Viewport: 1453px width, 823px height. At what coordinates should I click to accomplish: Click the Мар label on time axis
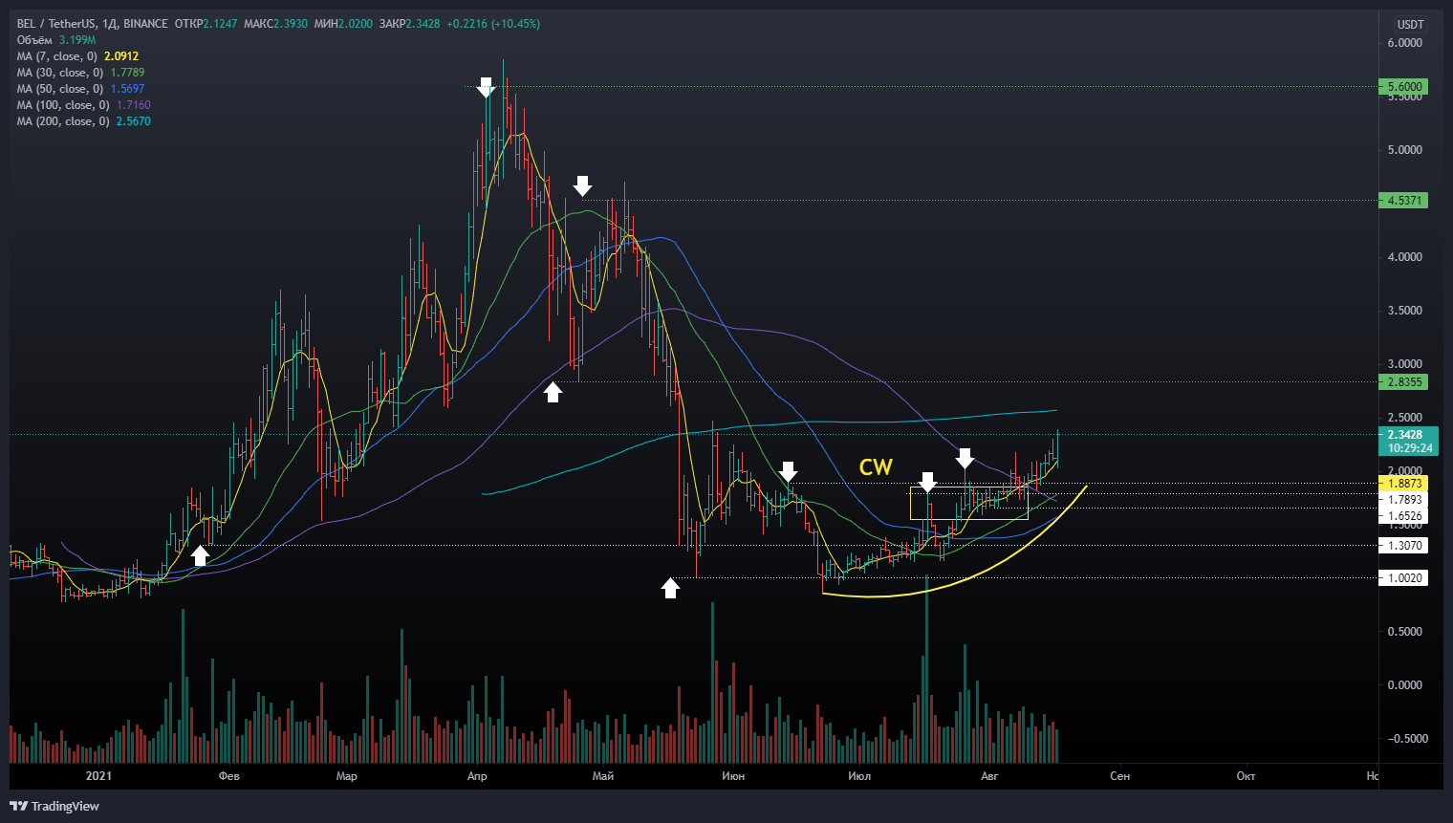(347, 776)
